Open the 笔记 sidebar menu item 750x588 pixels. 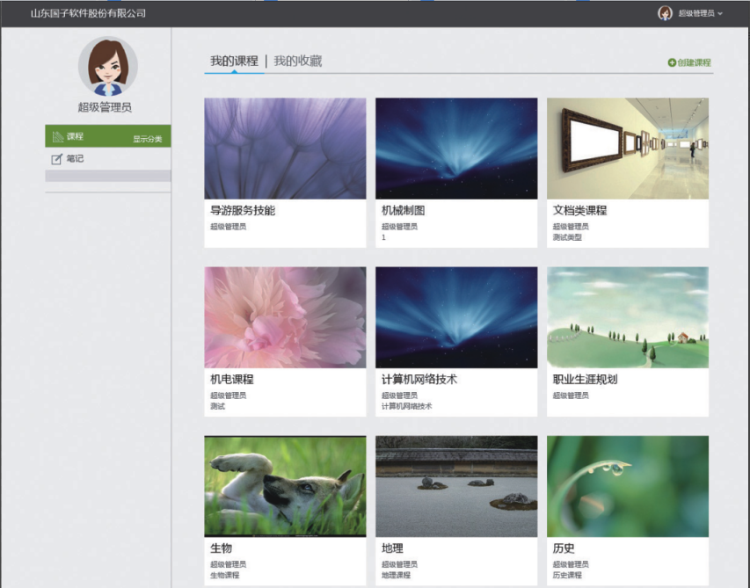point(107,159)
